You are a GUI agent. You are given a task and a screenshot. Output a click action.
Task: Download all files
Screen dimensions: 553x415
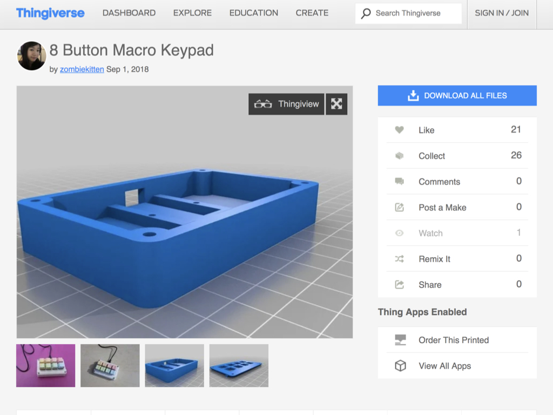[457, 96]
